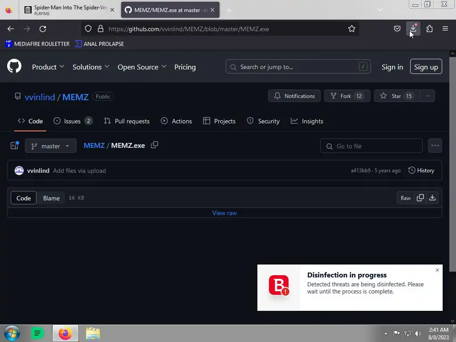Open the Firefox hamburger menu

(445, 28)
